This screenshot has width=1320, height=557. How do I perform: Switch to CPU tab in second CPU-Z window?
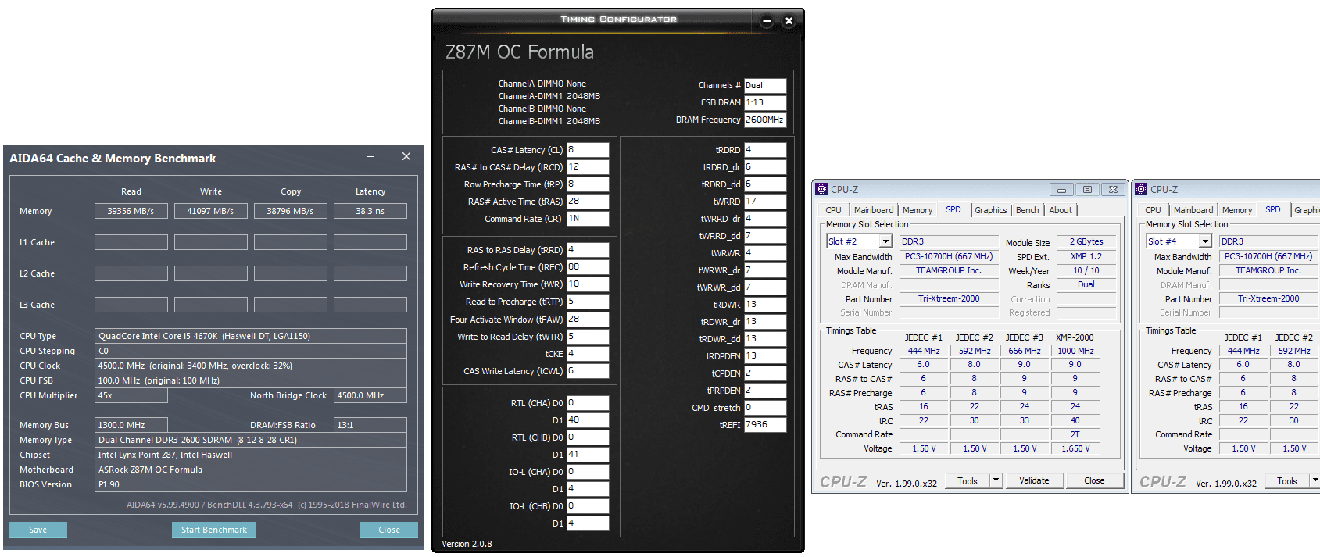[x=1153, y=210]
